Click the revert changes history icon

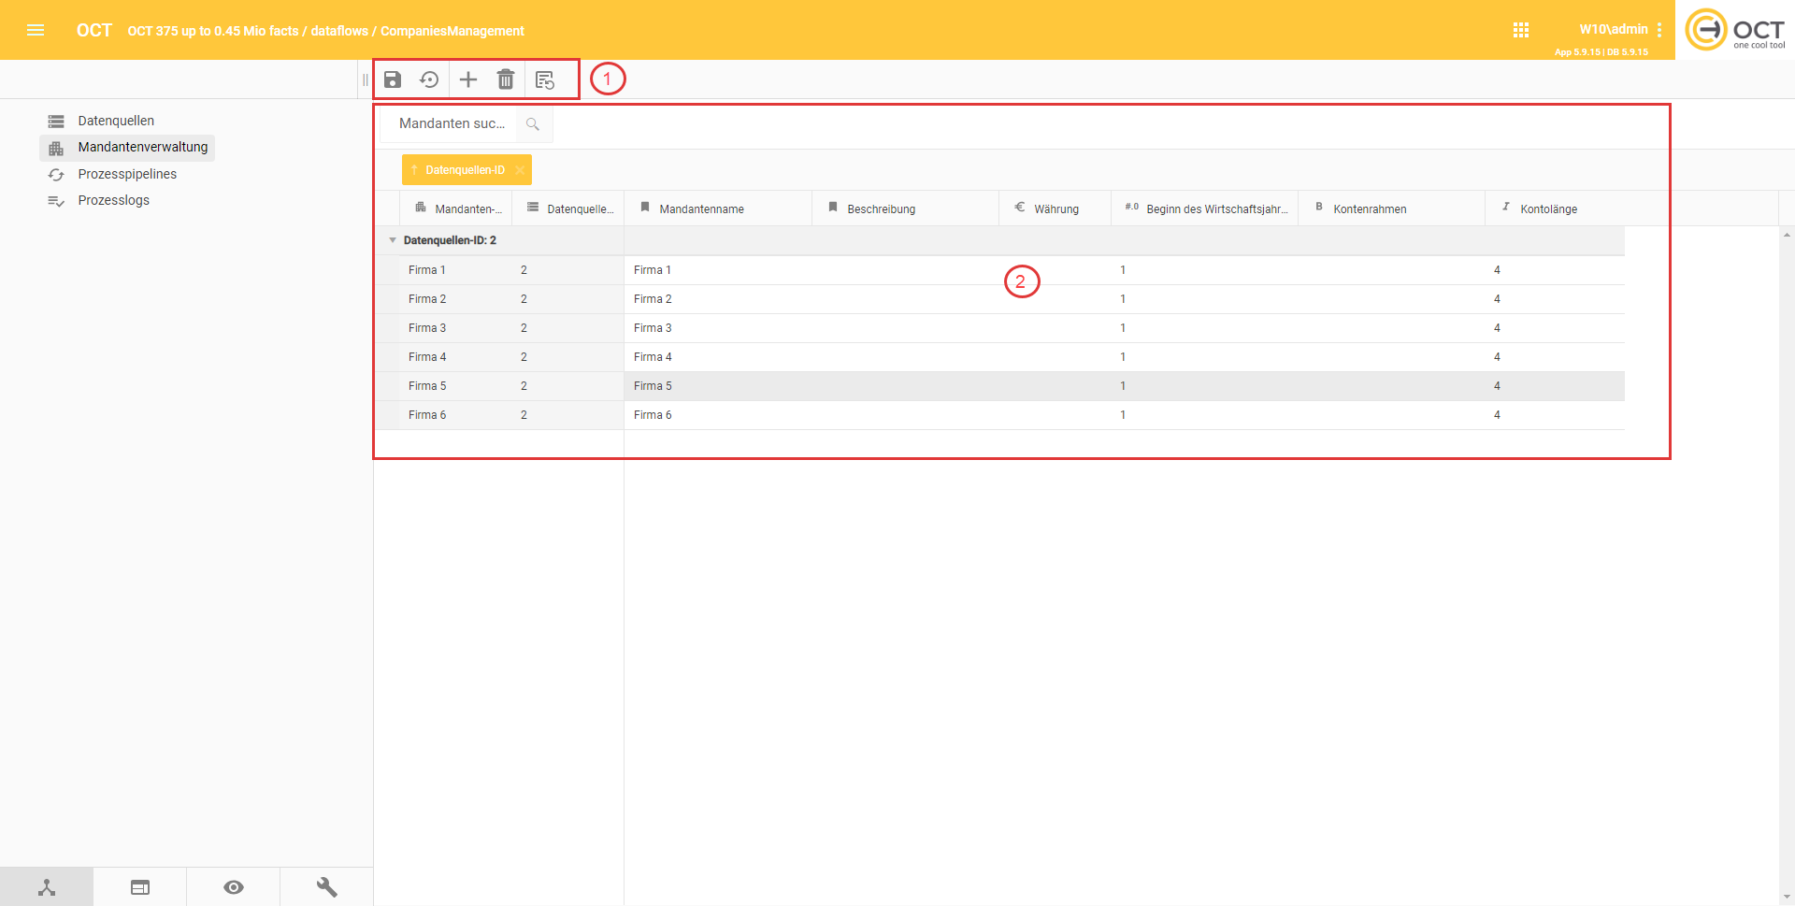[x=429, y=79]
